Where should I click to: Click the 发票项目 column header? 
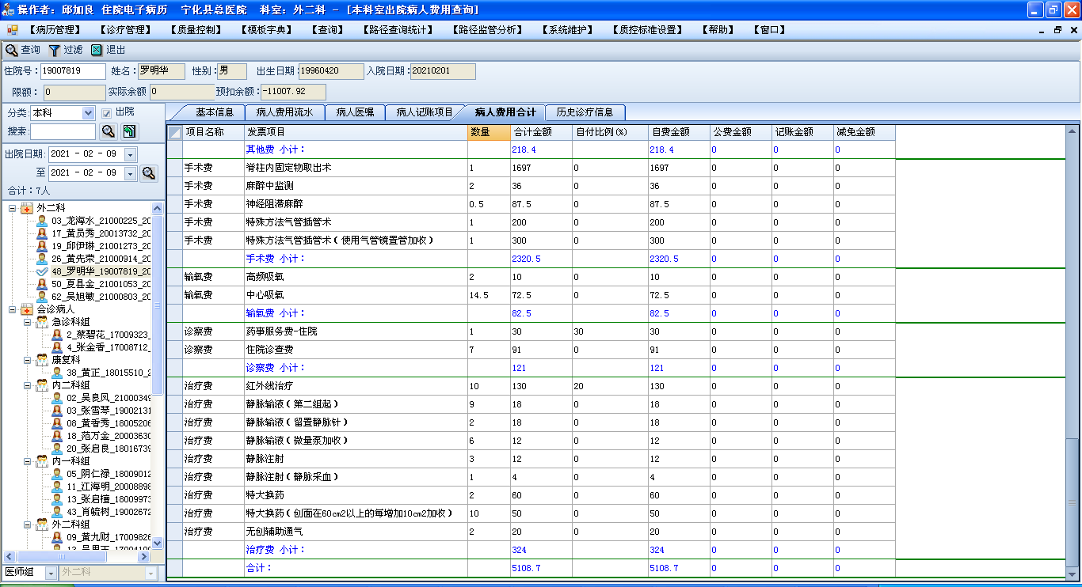click(x=356, y=132)
